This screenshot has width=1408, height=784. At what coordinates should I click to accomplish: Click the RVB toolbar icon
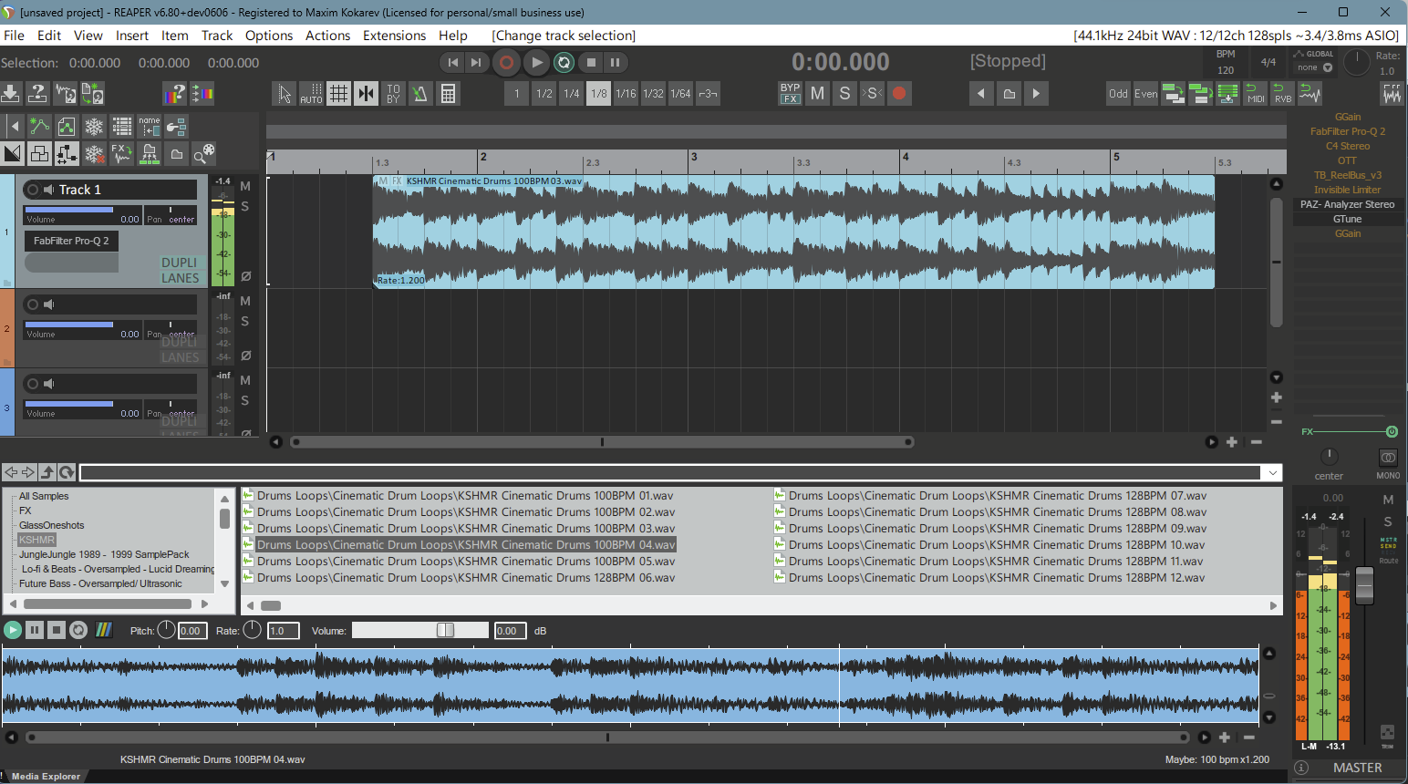pyautogui.click(x=1283, y=93)
